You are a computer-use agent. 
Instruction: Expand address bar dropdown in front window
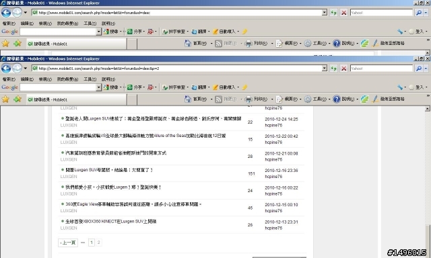coord(325,69)
